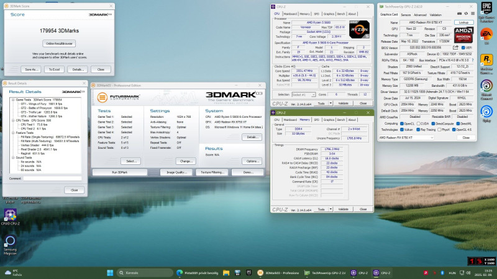Switch to TechPowerUp GPU-Z in the taskbar
Image resolution: width=497 pixels, height=279 pixels.
pyautogui.click(x=325, y=273)
